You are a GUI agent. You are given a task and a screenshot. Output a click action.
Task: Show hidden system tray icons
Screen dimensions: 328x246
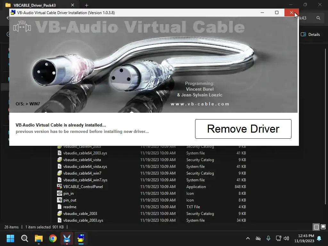coord(248,238)
